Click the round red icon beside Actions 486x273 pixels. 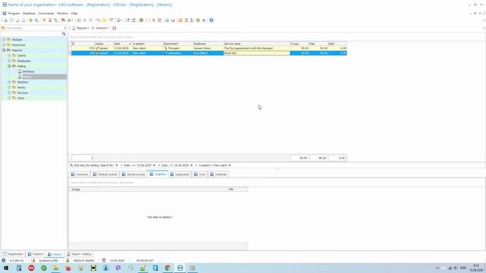point(114,28)
